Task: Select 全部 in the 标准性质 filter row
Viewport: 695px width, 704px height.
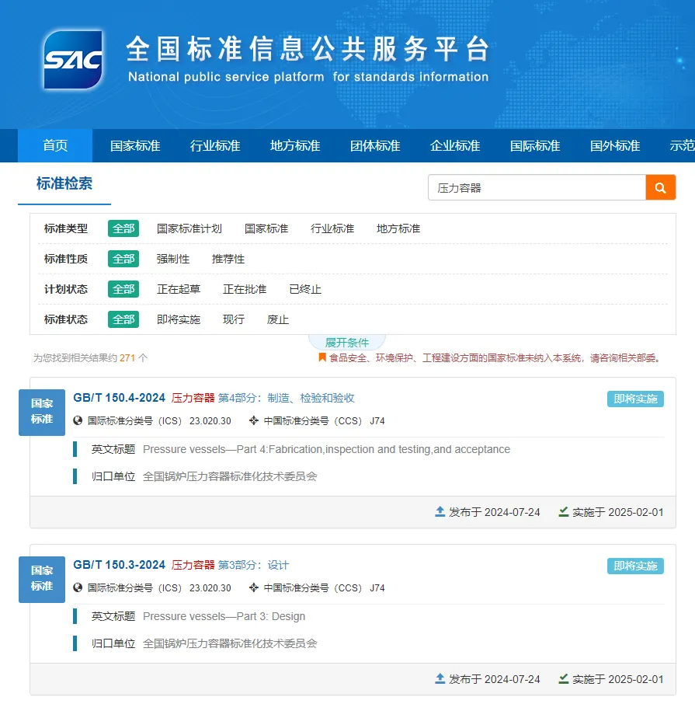Action: 123,259
